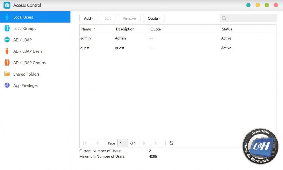Click the App Privileges icon
This screenshot has width=283, height=170.
point(7,85)
